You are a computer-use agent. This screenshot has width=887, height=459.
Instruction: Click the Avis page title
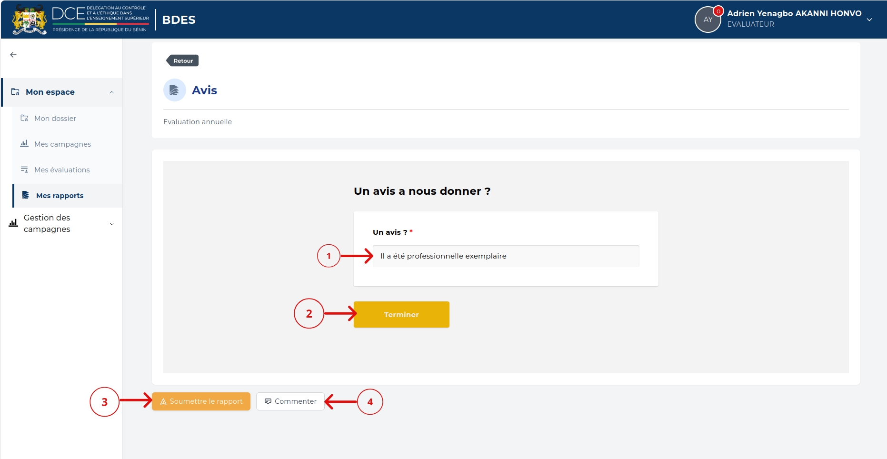coord(204,90)
